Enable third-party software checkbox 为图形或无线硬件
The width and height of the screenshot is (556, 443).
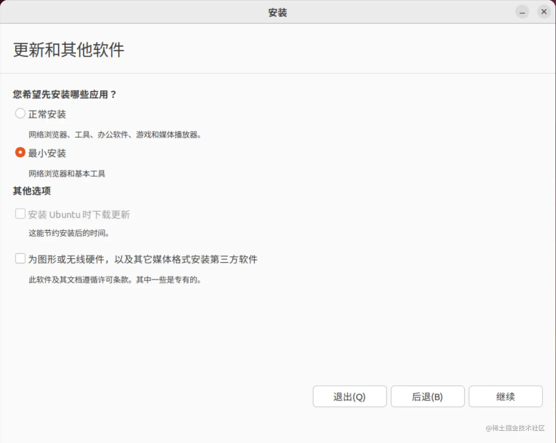(x=20, y=259)
